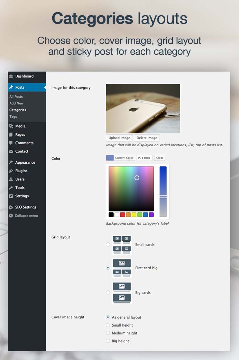Go to All Posts submenu
The width and height of the screenshot is (239, 360).
tap(16, 97)
